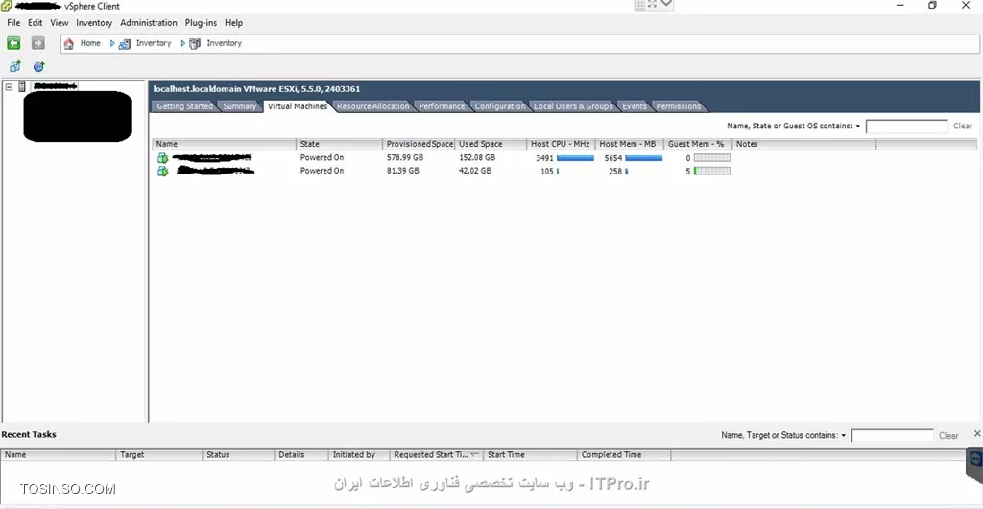
Task: Open the Plug-ins menu
Action: pos(201,23)
